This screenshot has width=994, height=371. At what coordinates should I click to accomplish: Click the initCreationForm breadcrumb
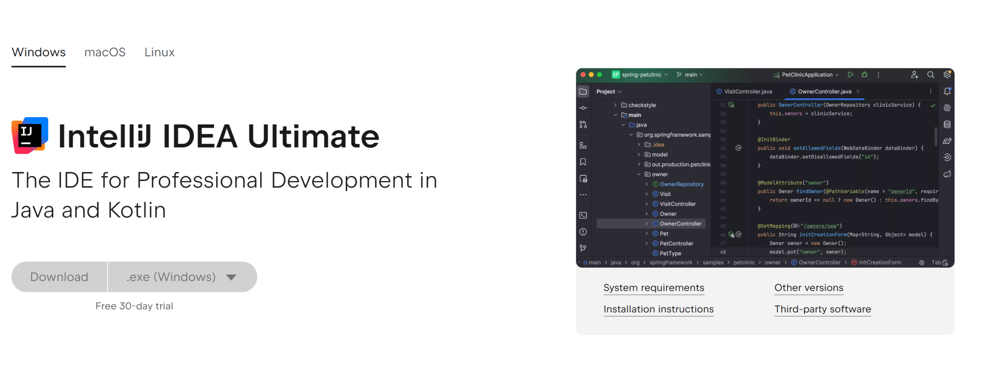pyautogui.click(x=876, y=262)
